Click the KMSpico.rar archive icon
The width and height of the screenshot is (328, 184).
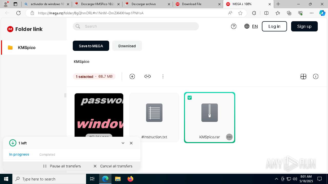(210, 113)
